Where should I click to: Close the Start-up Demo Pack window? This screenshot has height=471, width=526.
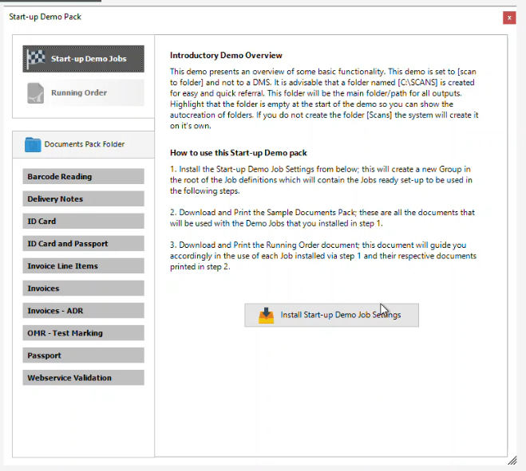coord(508,17)
